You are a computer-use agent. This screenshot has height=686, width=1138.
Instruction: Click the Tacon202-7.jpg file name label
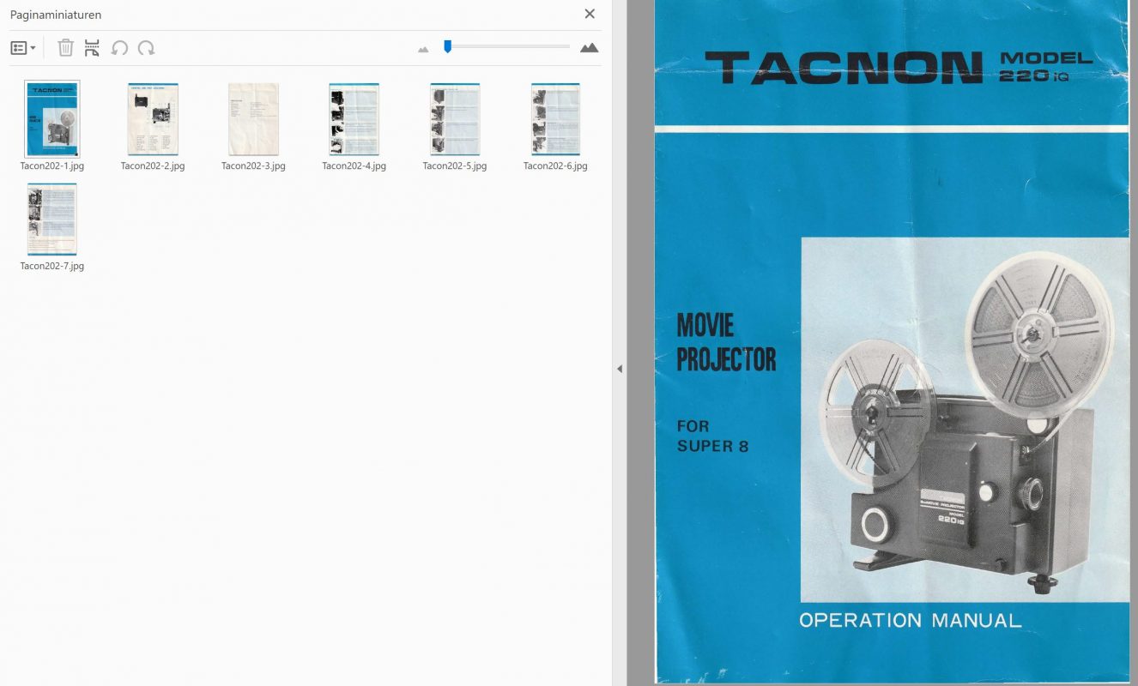[x=52, y=266]
